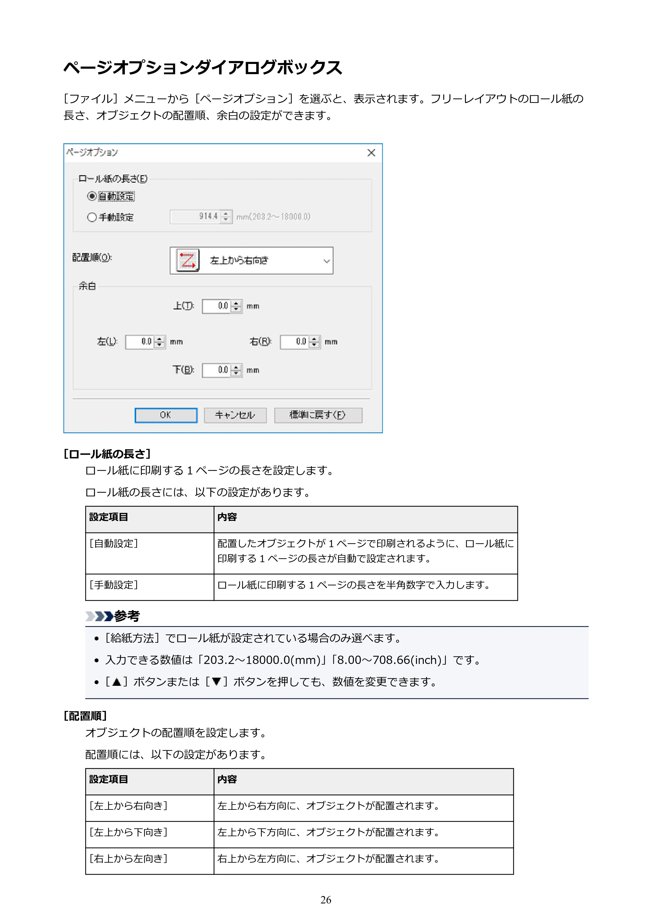Click the red Z layout order icon

tap(187, 260)
